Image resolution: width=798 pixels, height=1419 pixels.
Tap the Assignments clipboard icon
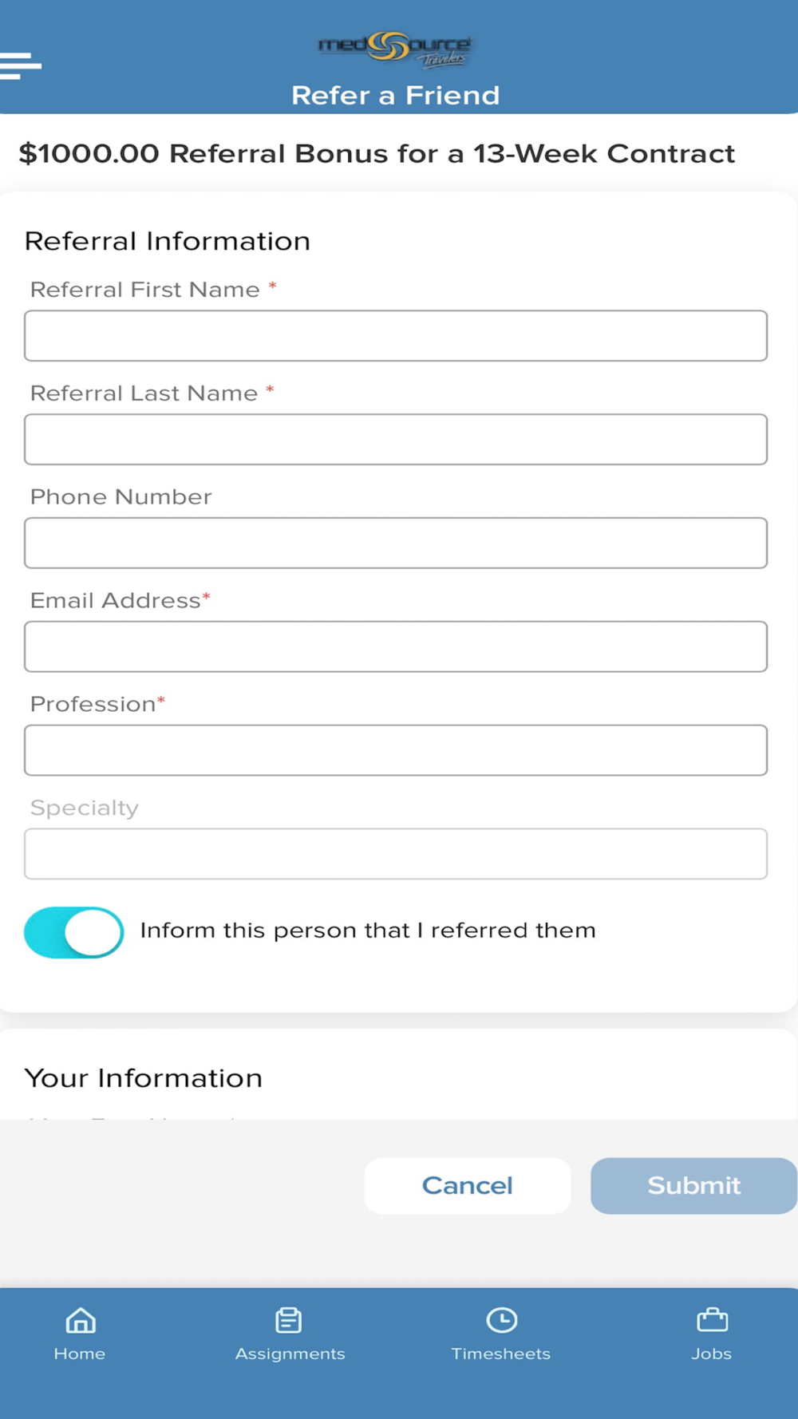(x=289, y=1320)
